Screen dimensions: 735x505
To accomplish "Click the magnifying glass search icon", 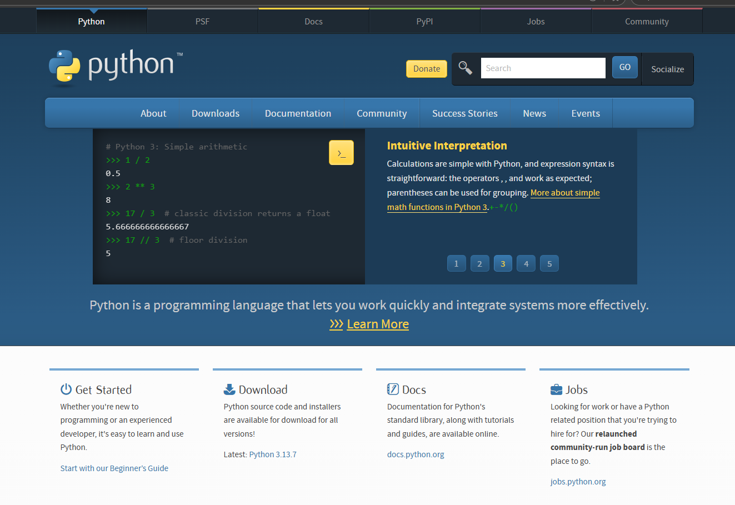I will click(466, 68).
